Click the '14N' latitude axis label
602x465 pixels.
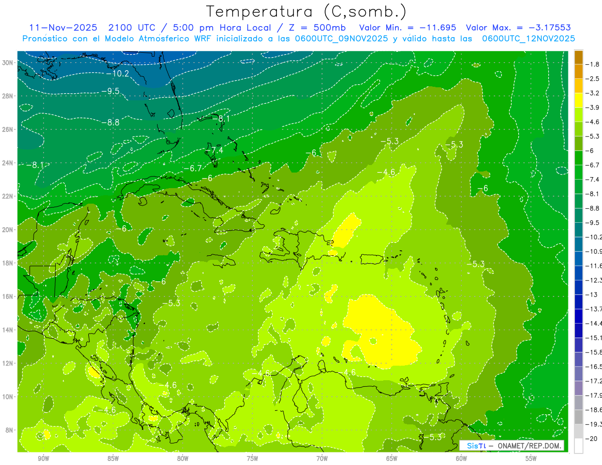pos(8,330)
